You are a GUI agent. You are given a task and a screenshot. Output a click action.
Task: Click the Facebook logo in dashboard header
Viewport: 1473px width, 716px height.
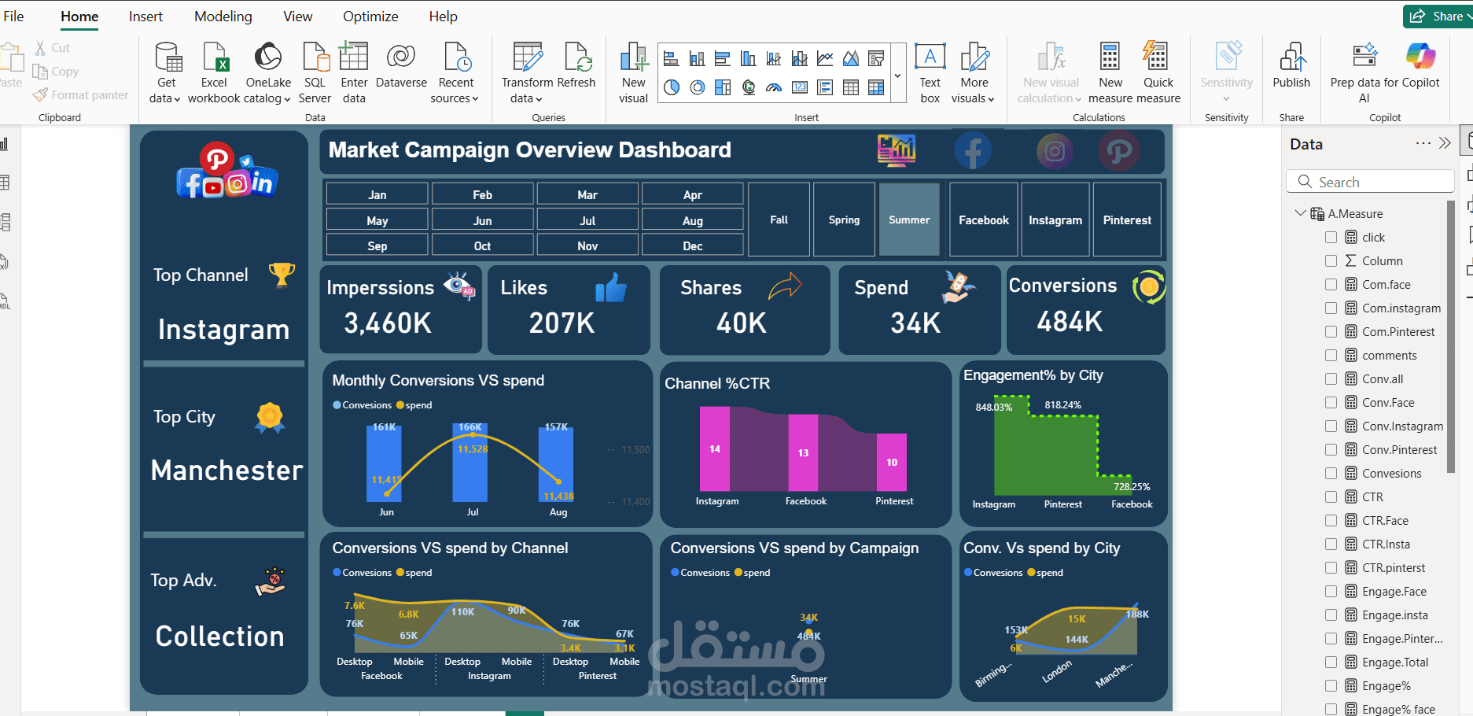(x=973, y=150)
